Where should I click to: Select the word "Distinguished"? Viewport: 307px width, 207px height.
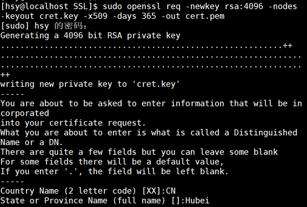click(x=265, y=133)
